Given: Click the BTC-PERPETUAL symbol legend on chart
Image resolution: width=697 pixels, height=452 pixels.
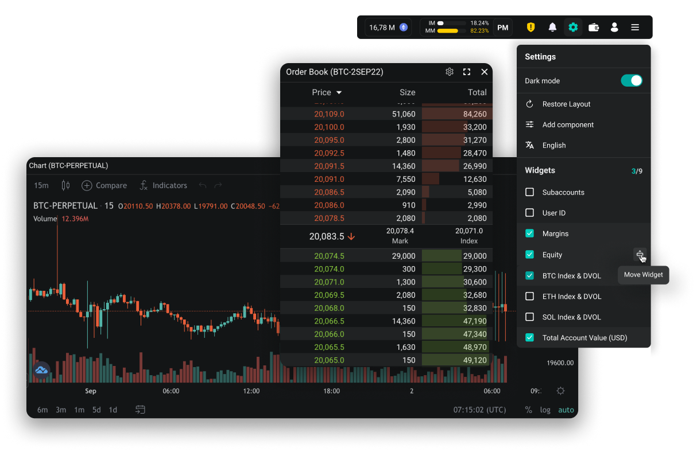Looking at the screenshot, I should coord(65,206).
